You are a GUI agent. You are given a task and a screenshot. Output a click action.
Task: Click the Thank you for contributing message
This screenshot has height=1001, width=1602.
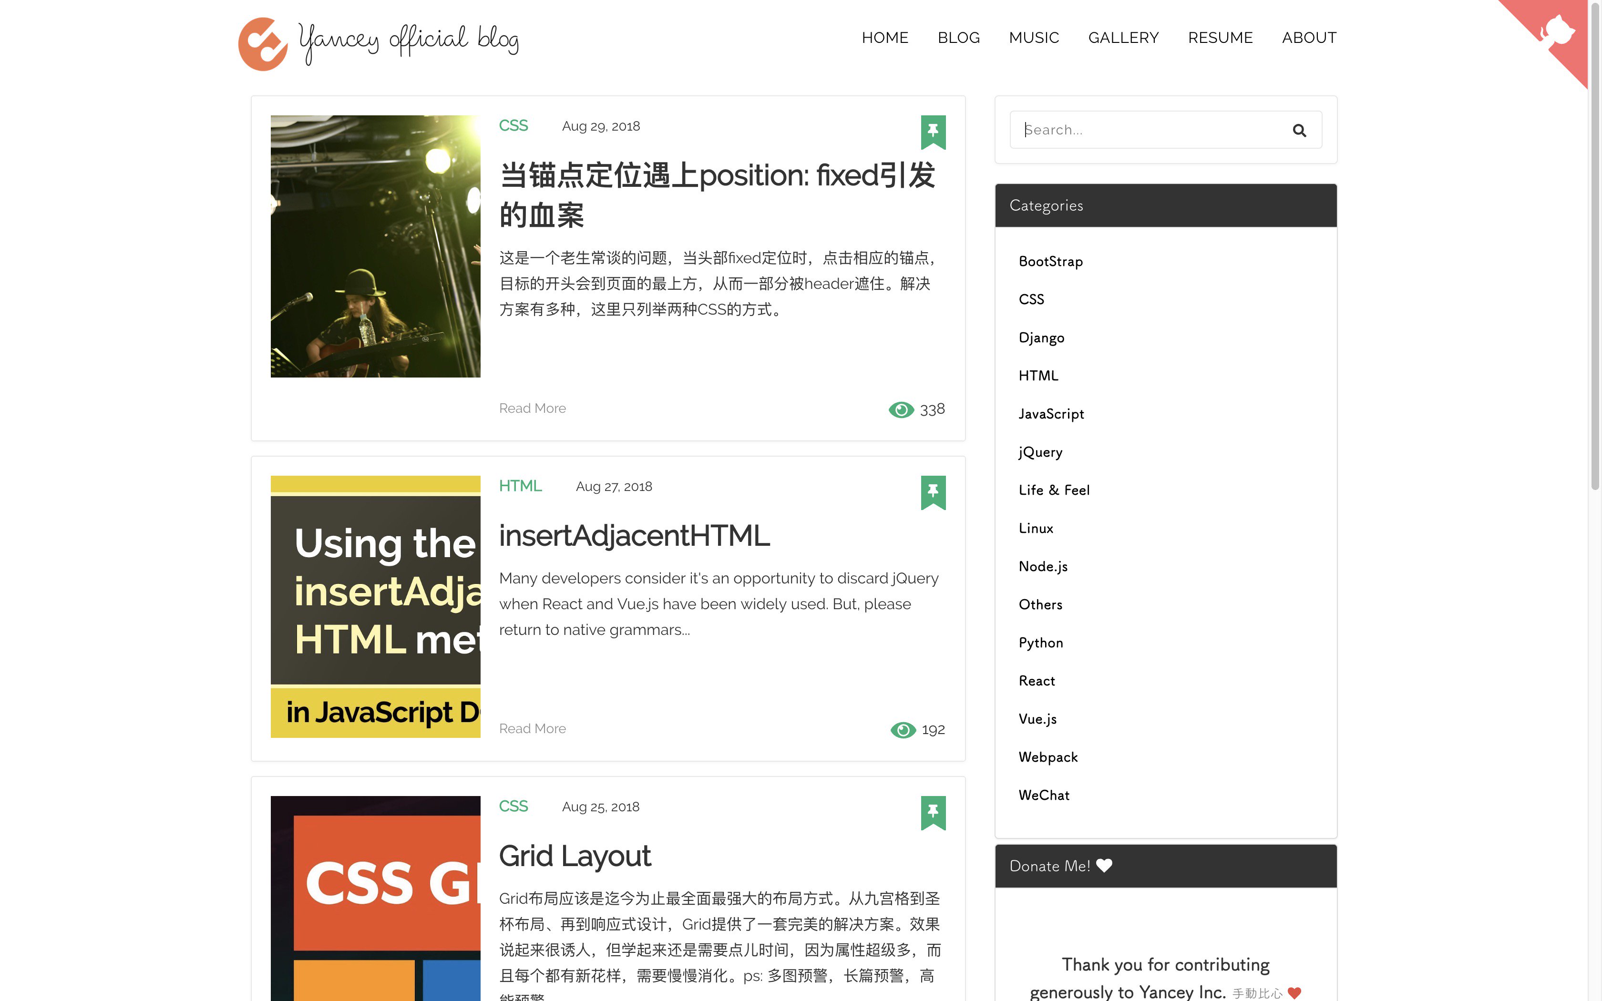[x=1165, y=978]
